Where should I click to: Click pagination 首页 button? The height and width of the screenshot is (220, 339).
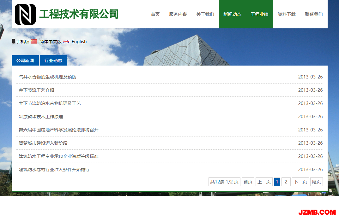coord(248,182)
